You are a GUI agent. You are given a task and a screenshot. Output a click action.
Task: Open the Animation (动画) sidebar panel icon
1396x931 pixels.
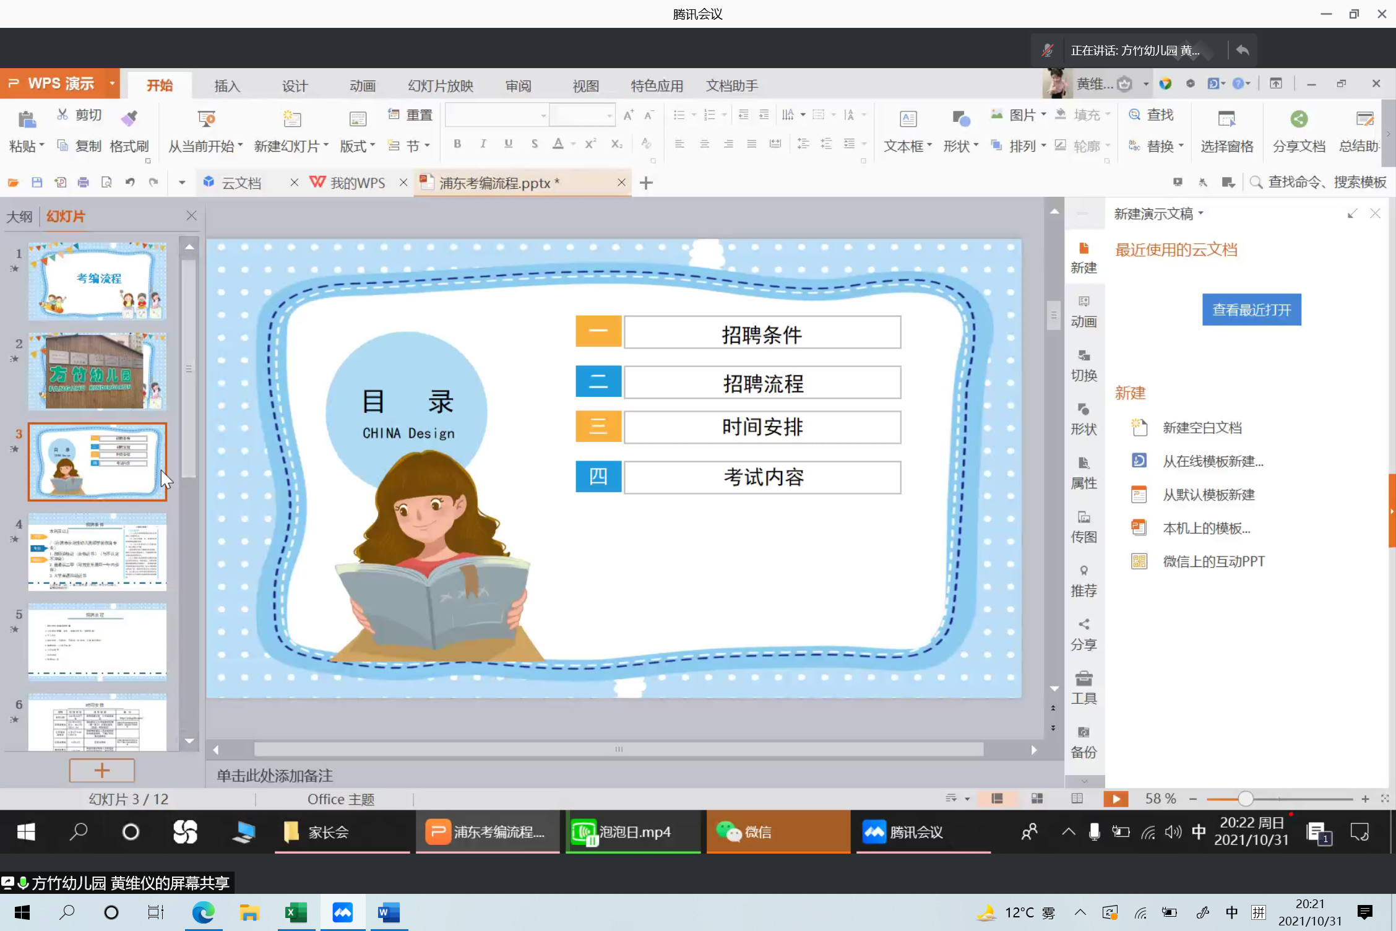tap(1084, 311)
